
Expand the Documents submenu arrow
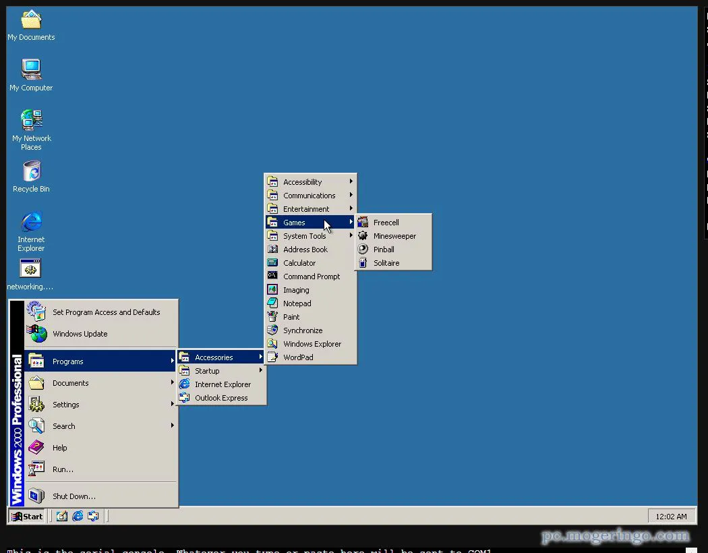click(x=172, y=382)
